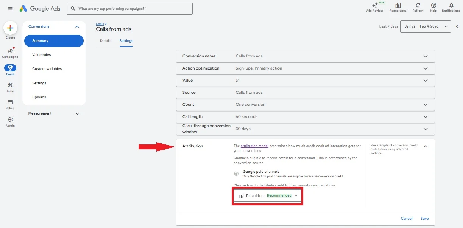
Task: Expand the Conversion name row
Action: point(425,56)
